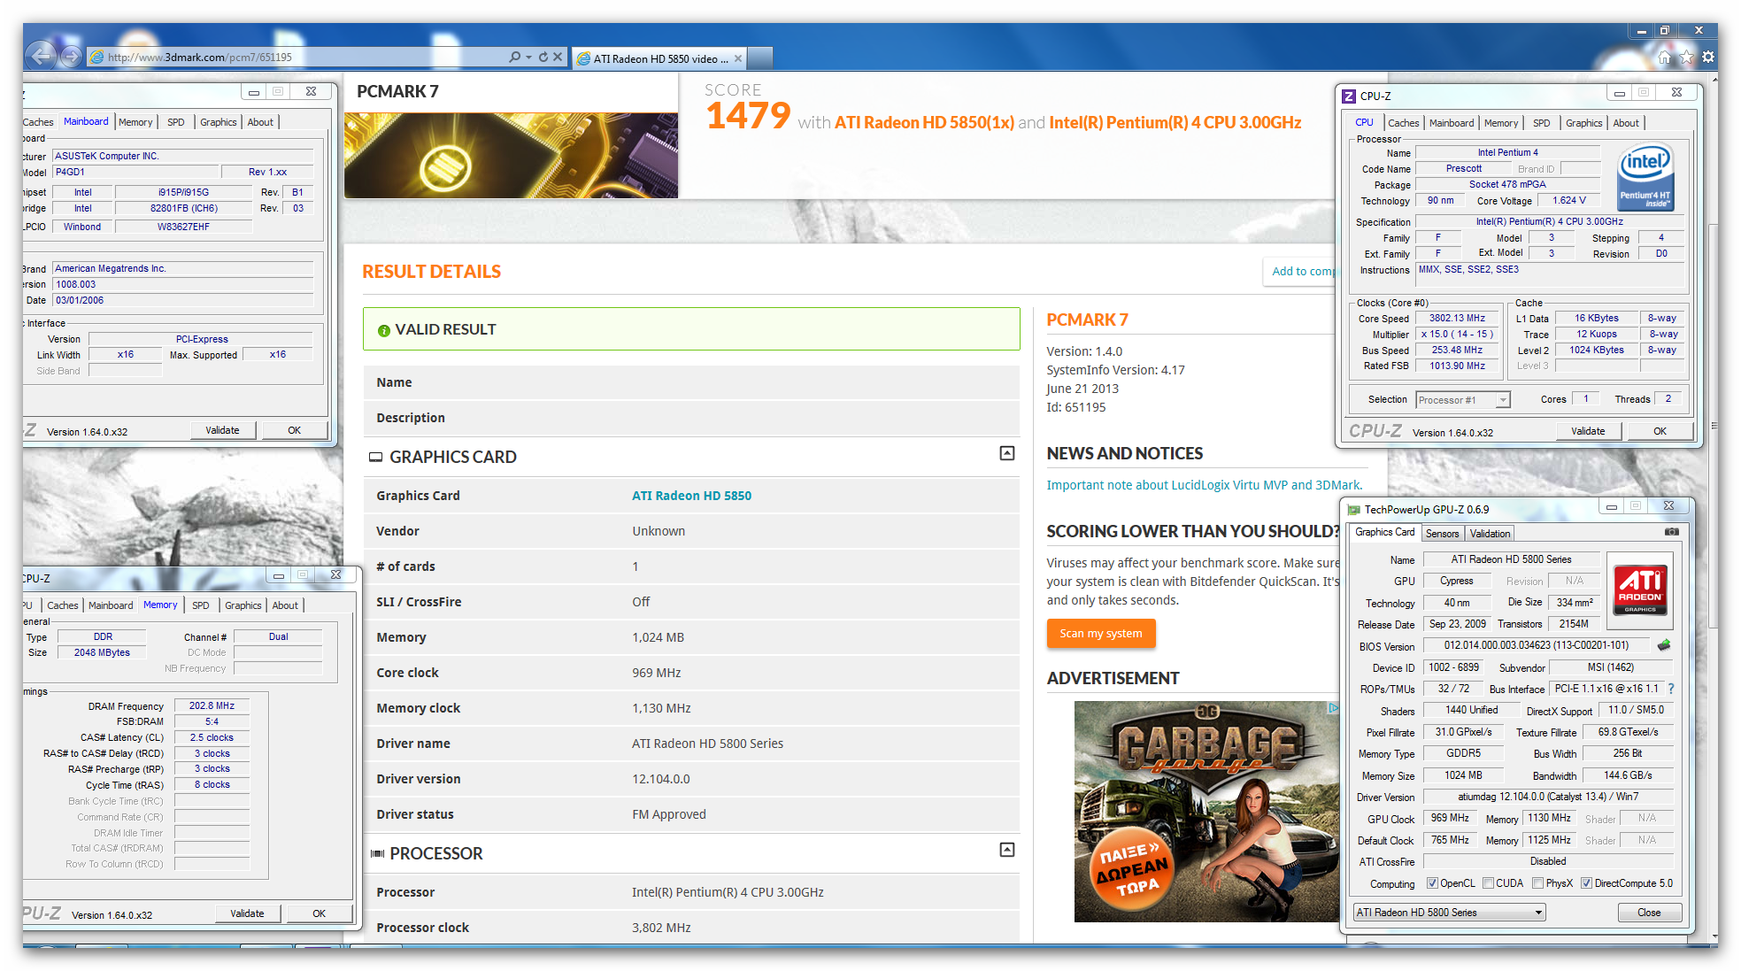Click the PCMark 7 gold chip banner image

coord(511,155)
